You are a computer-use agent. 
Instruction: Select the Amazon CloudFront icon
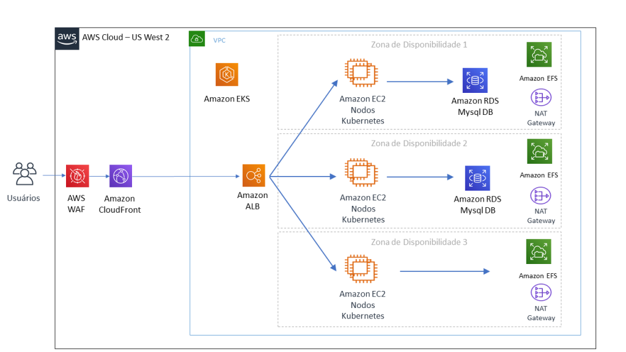120,176
